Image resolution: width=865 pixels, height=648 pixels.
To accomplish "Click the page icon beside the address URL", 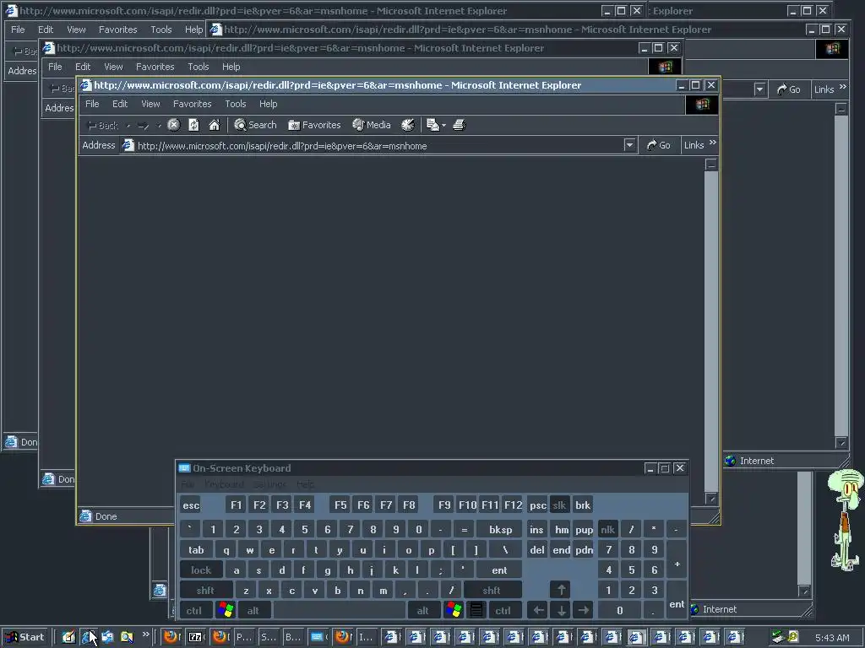I will (x=128, y=145).
